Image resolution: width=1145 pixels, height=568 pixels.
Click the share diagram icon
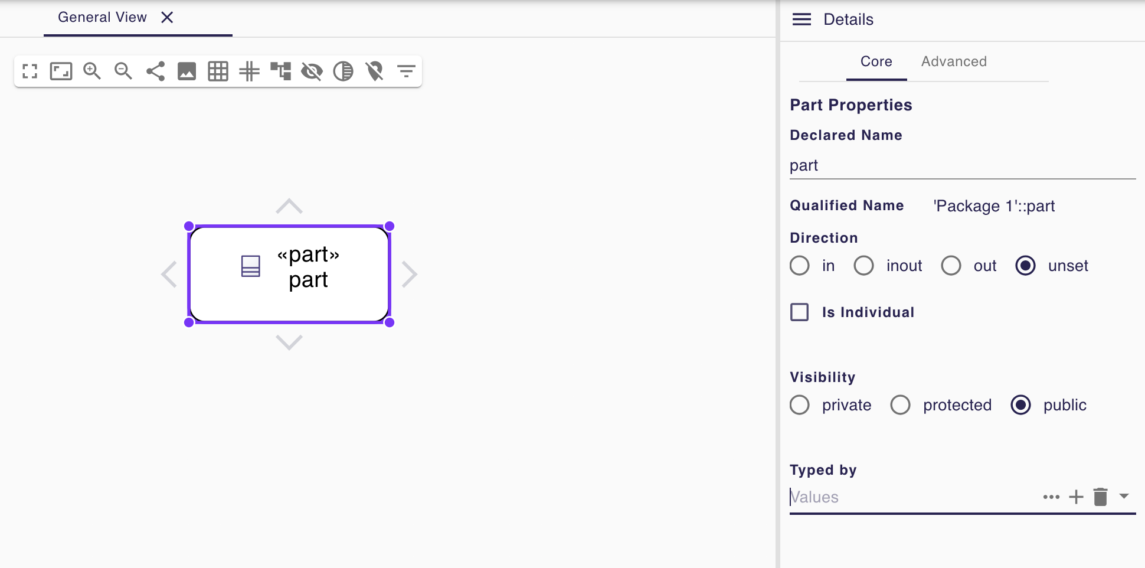155,71
